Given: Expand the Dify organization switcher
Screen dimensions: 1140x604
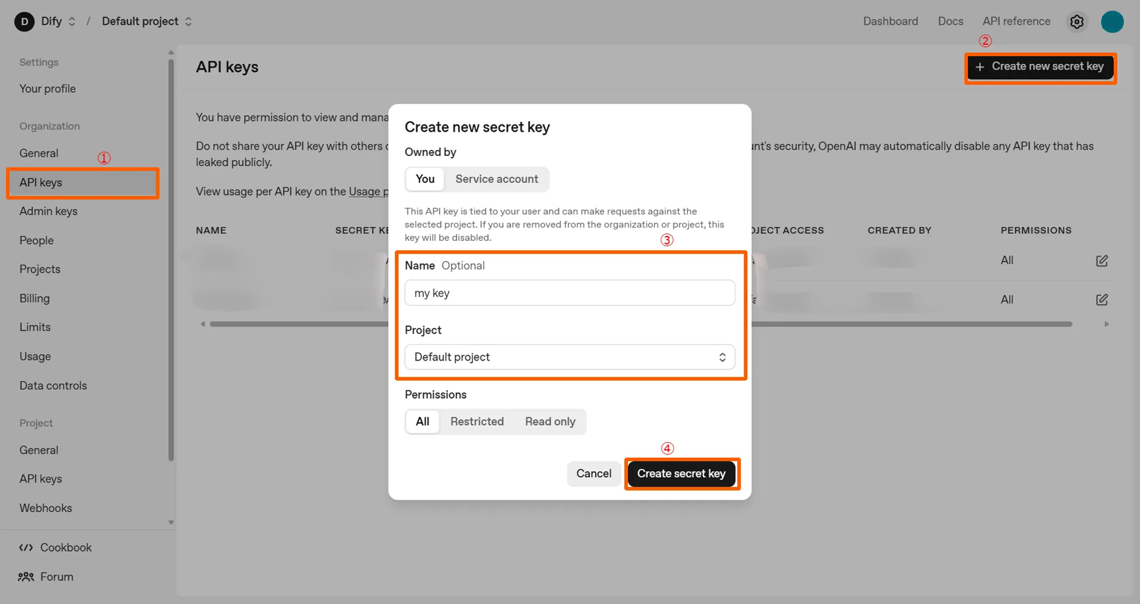Looking at the screenshot, I should point(72,22).
